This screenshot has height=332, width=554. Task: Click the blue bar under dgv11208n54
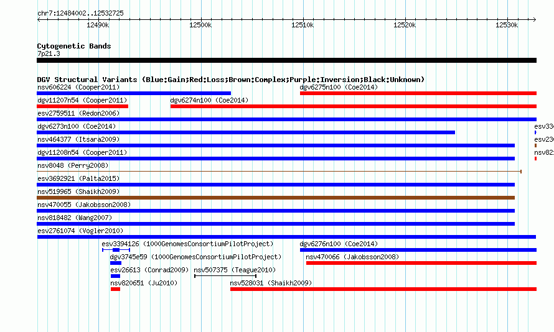point(276,159)
